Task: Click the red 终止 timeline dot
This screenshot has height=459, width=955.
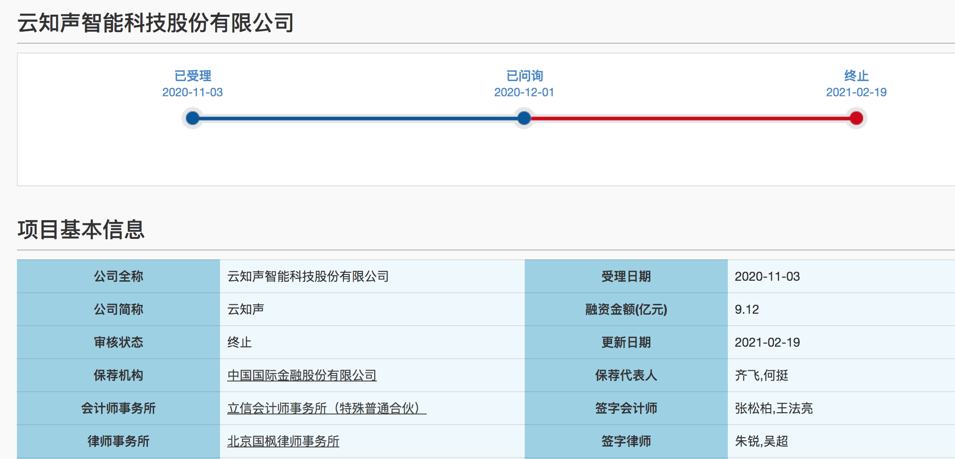Action: pos(856,118)
